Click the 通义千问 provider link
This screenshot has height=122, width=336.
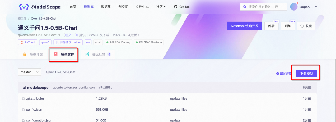tap(71, 35)
